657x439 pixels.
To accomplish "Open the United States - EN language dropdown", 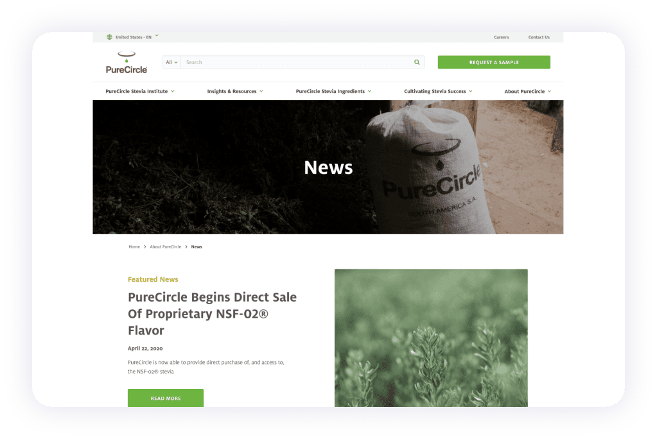I will pyautogui.click(x=133, y=37).
